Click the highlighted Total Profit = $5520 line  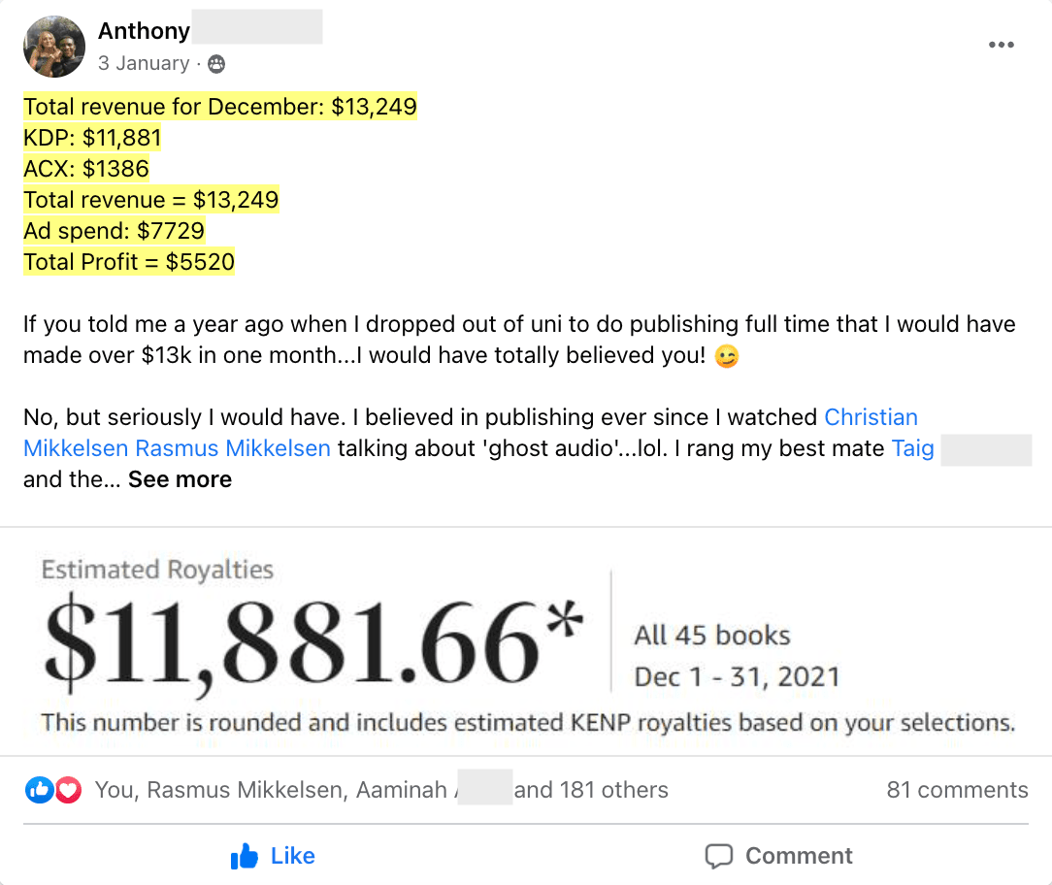129,262
